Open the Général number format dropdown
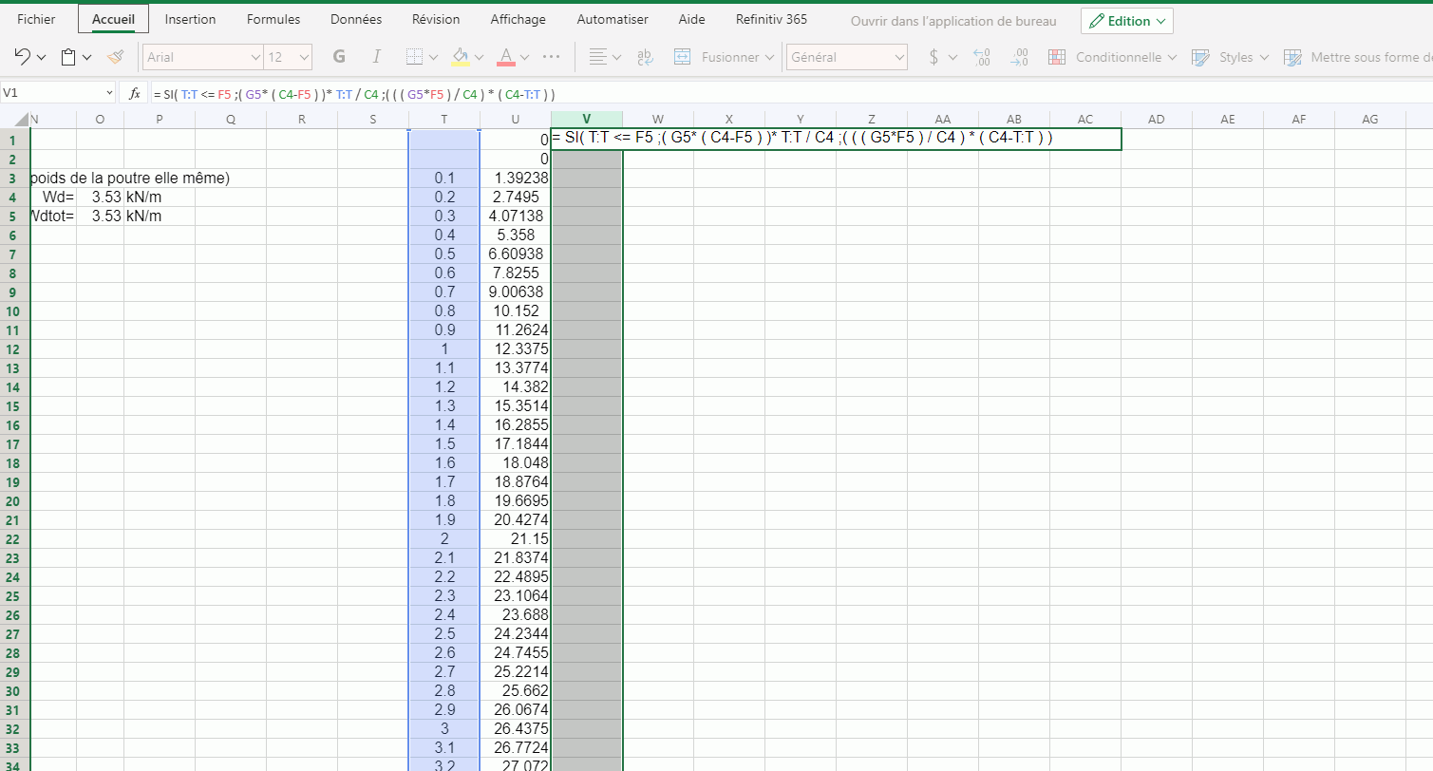This screenshot has height=771, width=1433. 847,57
